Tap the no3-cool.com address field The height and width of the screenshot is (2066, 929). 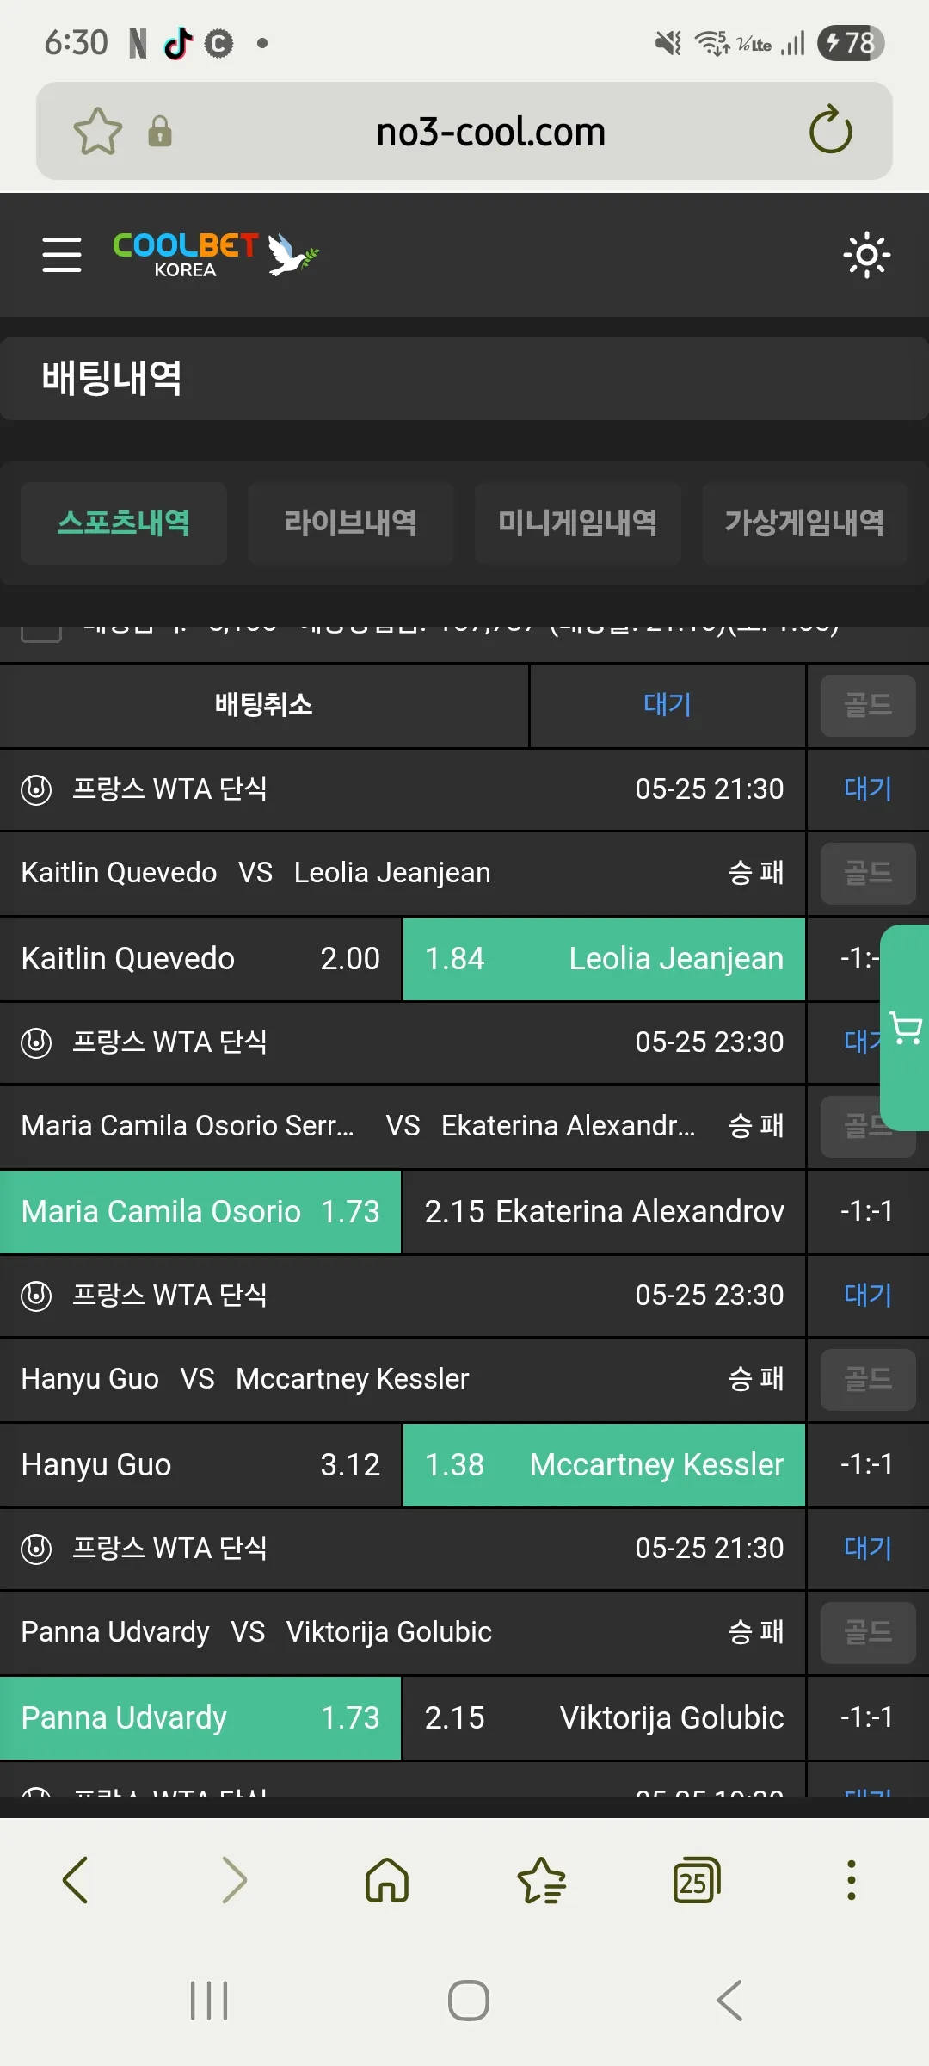[x=490, y=132]
